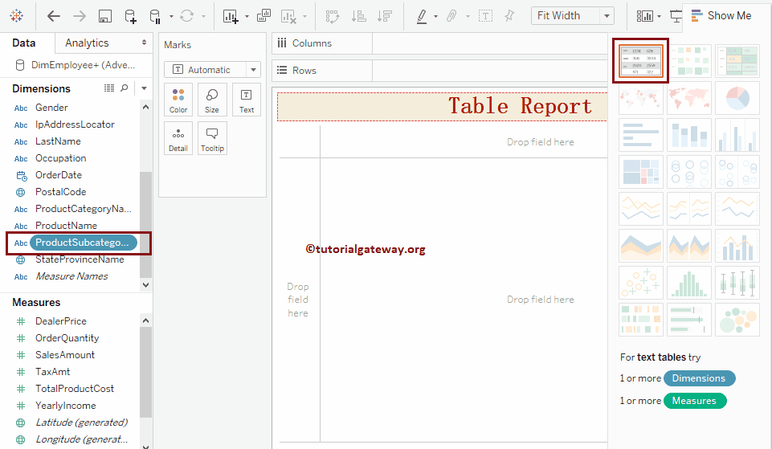Expand the Automatic mark type dropdown
Viewport: 772px width, 449px height.
pos(253,70)
